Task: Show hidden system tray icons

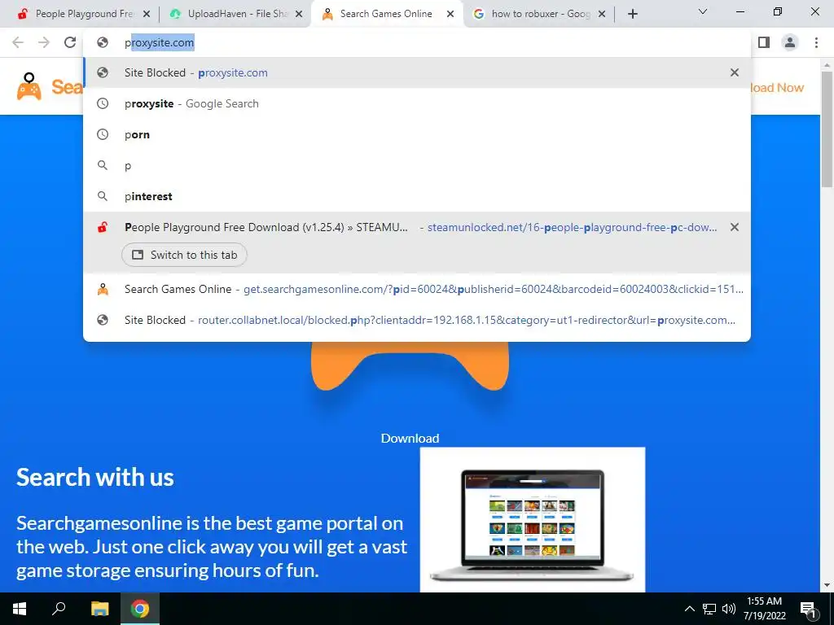Action: 689,609
